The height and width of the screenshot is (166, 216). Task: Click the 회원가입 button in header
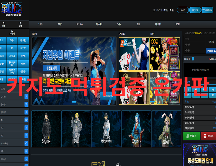[x=195, y=10]
